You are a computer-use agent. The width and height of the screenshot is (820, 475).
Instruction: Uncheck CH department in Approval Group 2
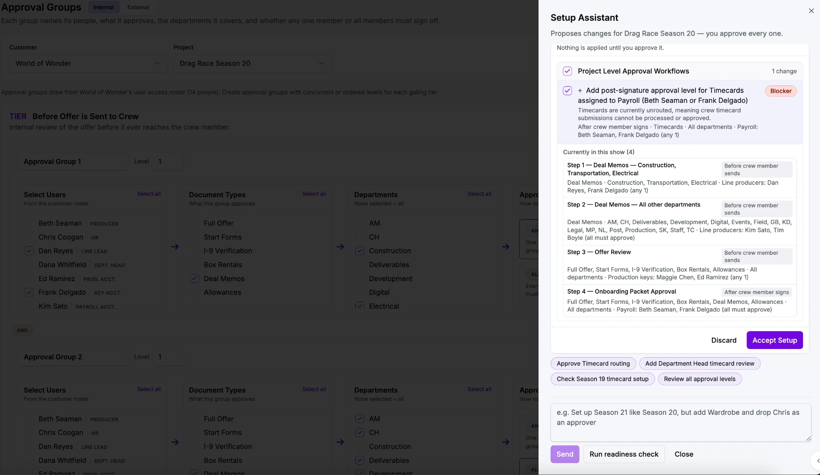pyautogui.click(x=360, y=432)
